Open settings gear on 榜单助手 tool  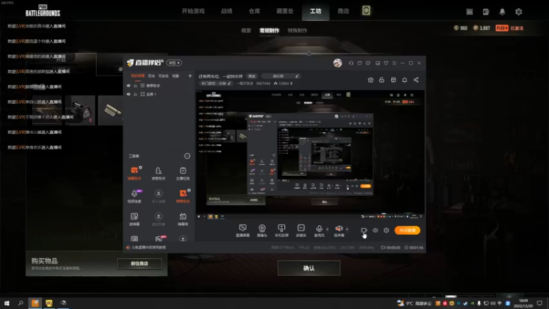(189, 190)
